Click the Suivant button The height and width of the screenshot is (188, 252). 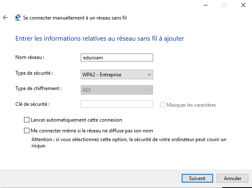pyautogui.click(x=197, y=178)
